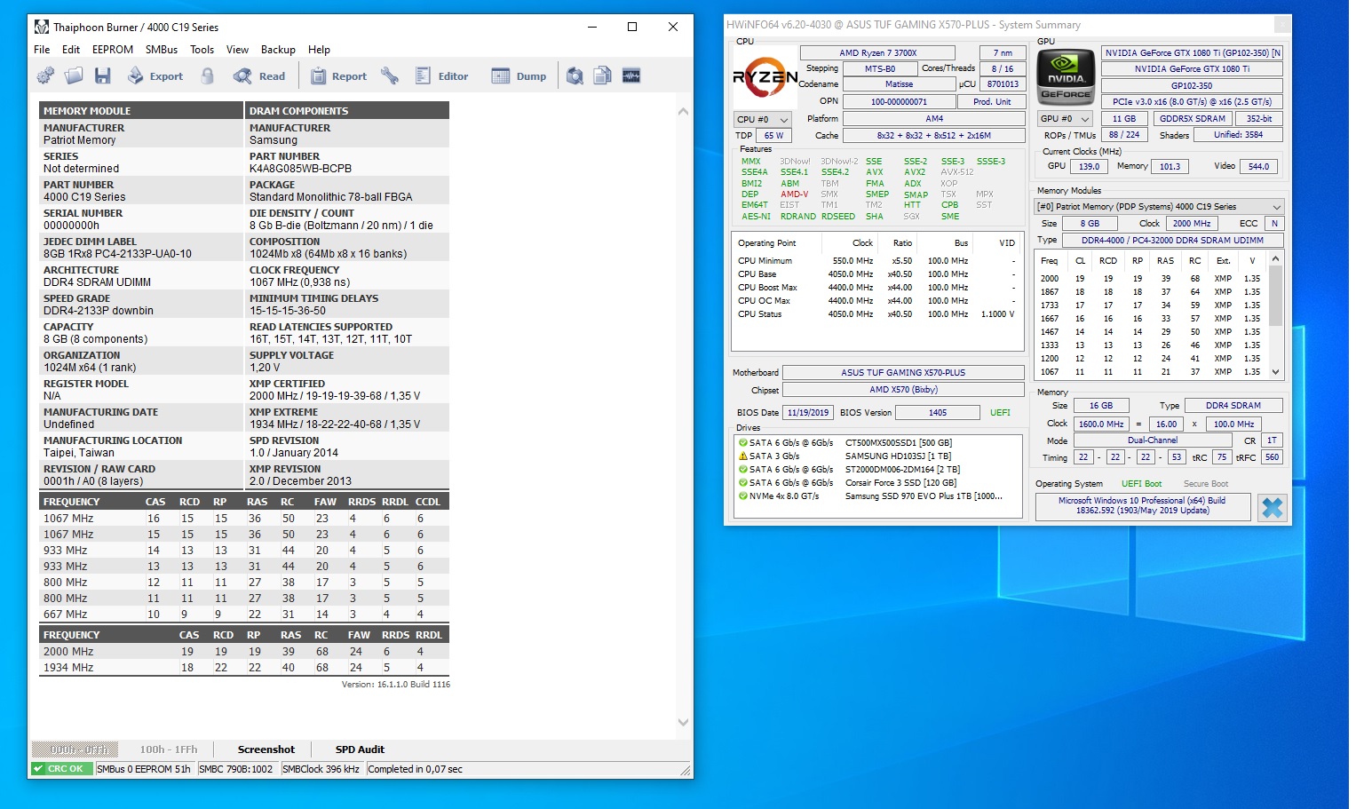This screenshot has height=809, width=1364.
Task: Click the BIOS Version 1405 field
Action: 938,412
